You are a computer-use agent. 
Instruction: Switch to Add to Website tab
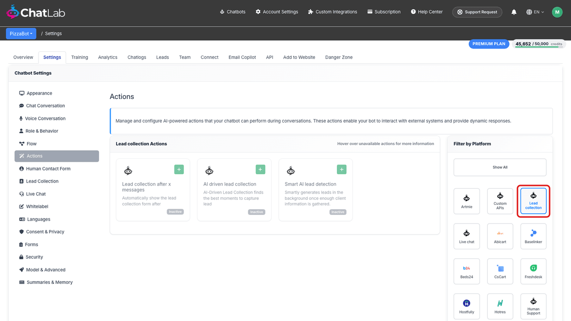(299, 57)
